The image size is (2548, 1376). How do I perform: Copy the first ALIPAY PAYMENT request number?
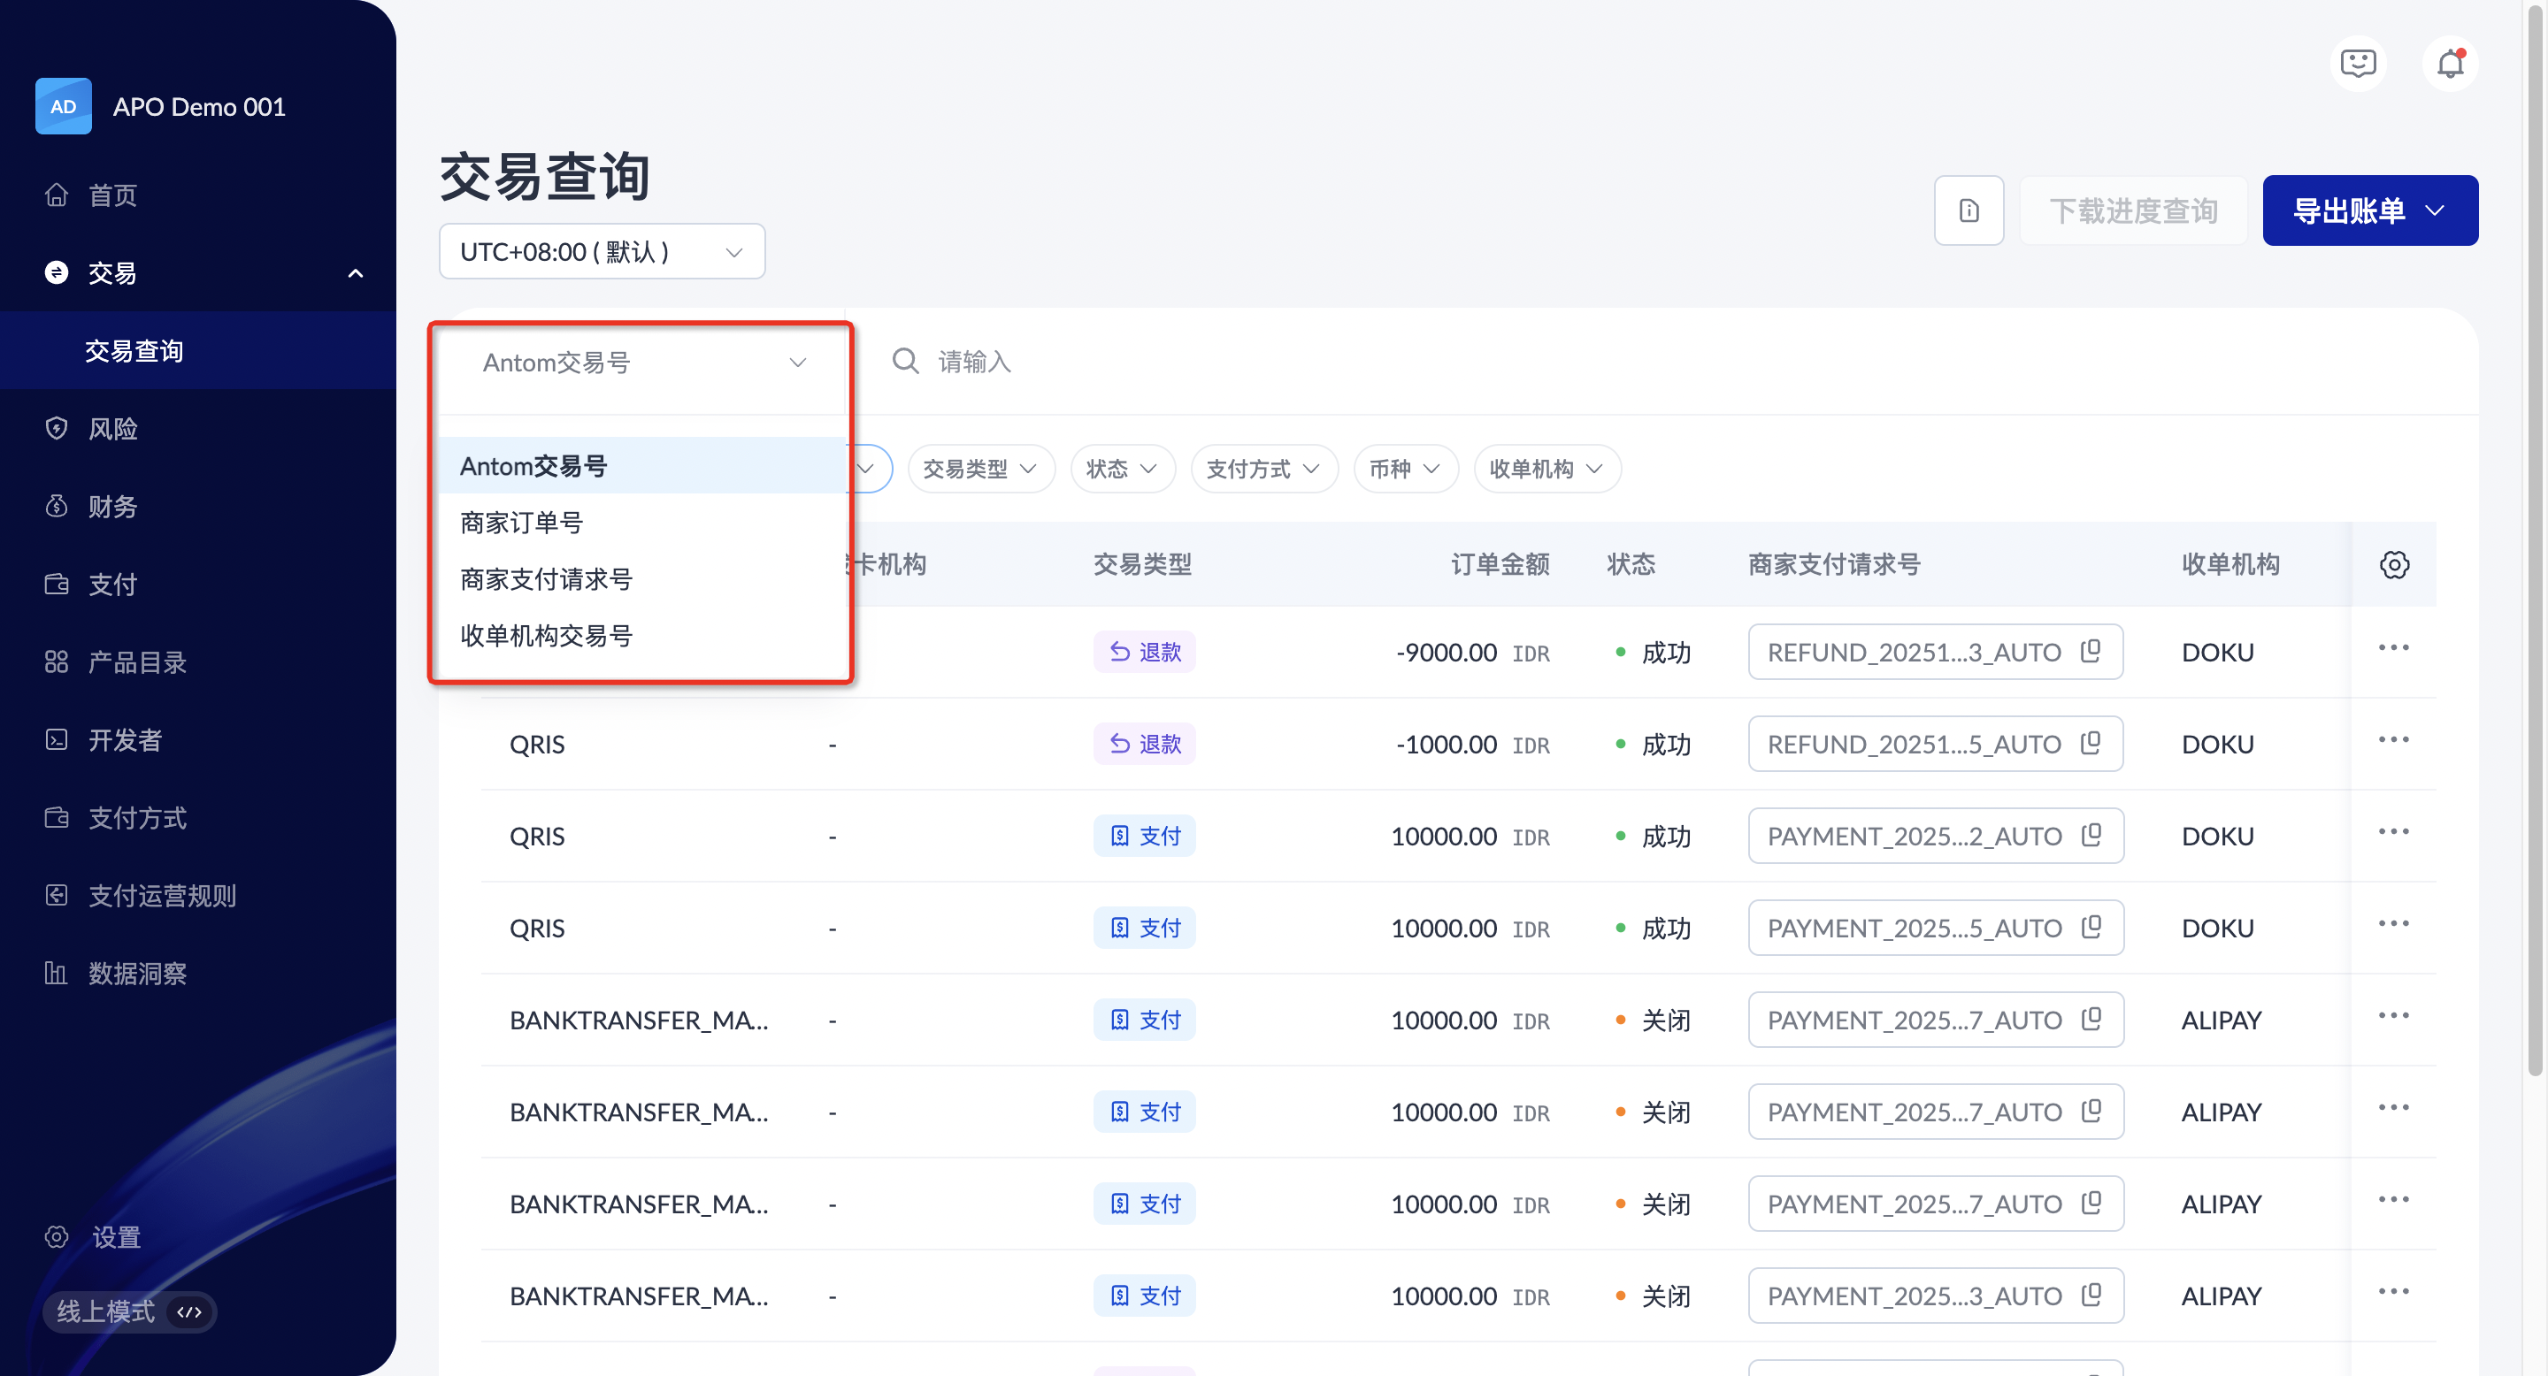click(2091, 1019)
